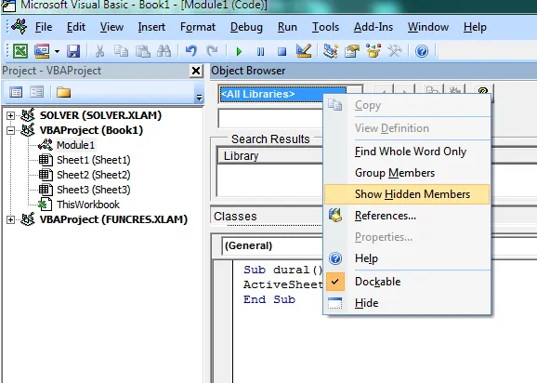Select SOLVER (SOLVER.XLAM) project label
Image resolution: width=537 pixels, height=383 pixels.
[100, 115]
